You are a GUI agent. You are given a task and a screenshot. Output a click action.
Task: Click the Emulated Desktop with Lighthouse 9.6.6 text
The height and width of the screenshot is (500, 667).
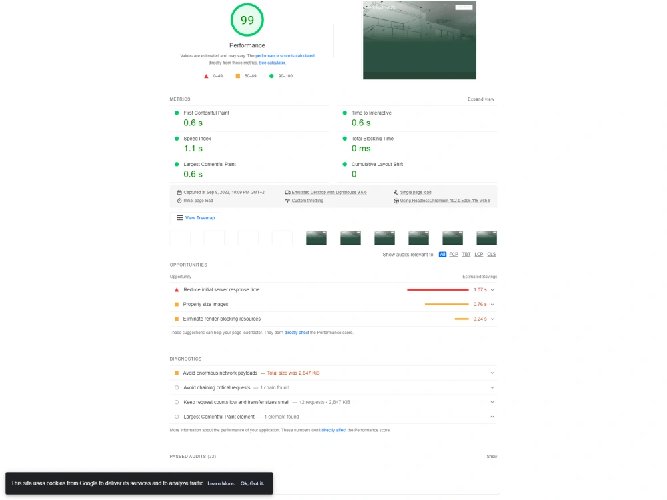coord(329,192)
